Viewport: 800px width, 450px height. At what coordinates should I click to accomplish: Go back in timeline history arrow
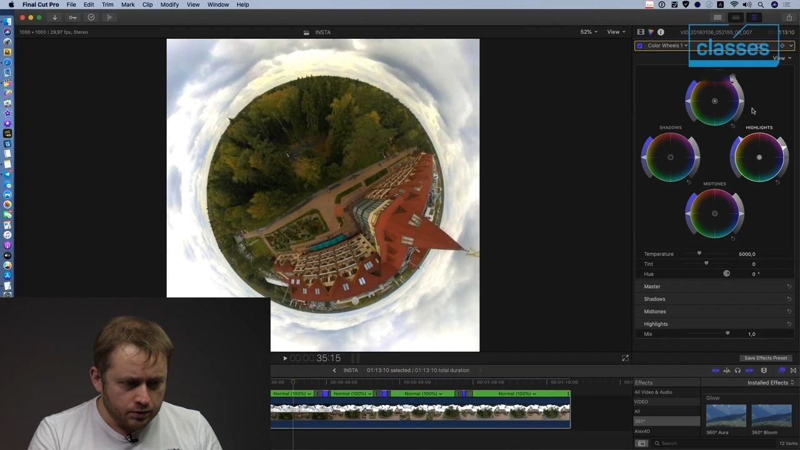coord(334,370)
